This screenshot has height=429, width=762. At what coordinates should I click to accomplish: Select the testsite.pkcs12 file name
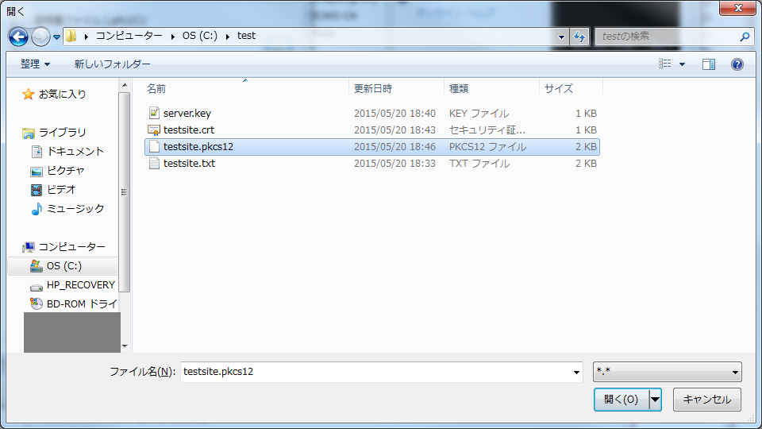coord(198,146)
